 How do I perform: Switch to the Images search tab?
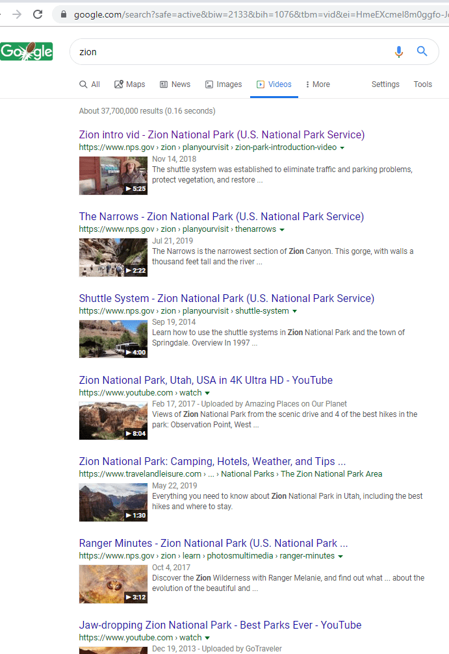click(x=224, y=84)
